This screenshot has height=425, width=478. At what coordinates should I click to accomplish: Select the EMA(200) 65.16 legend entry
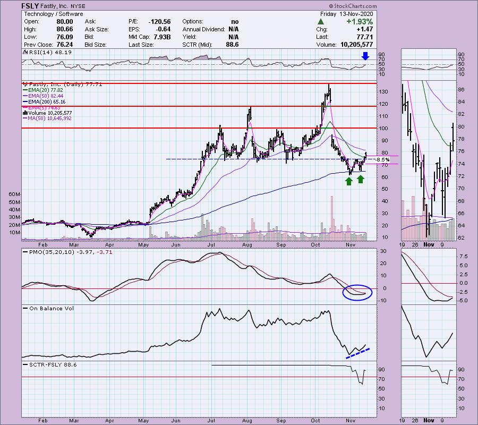(45, 101)
